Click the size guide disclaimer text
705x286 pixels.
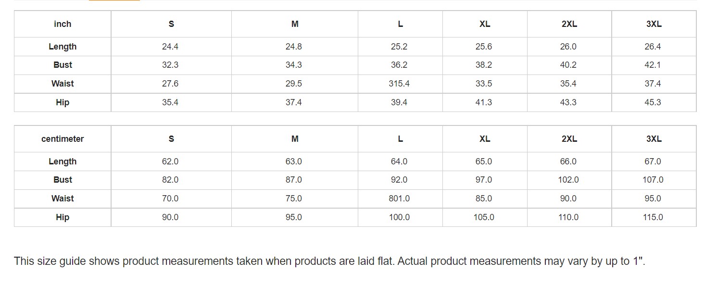coord(329,261)
